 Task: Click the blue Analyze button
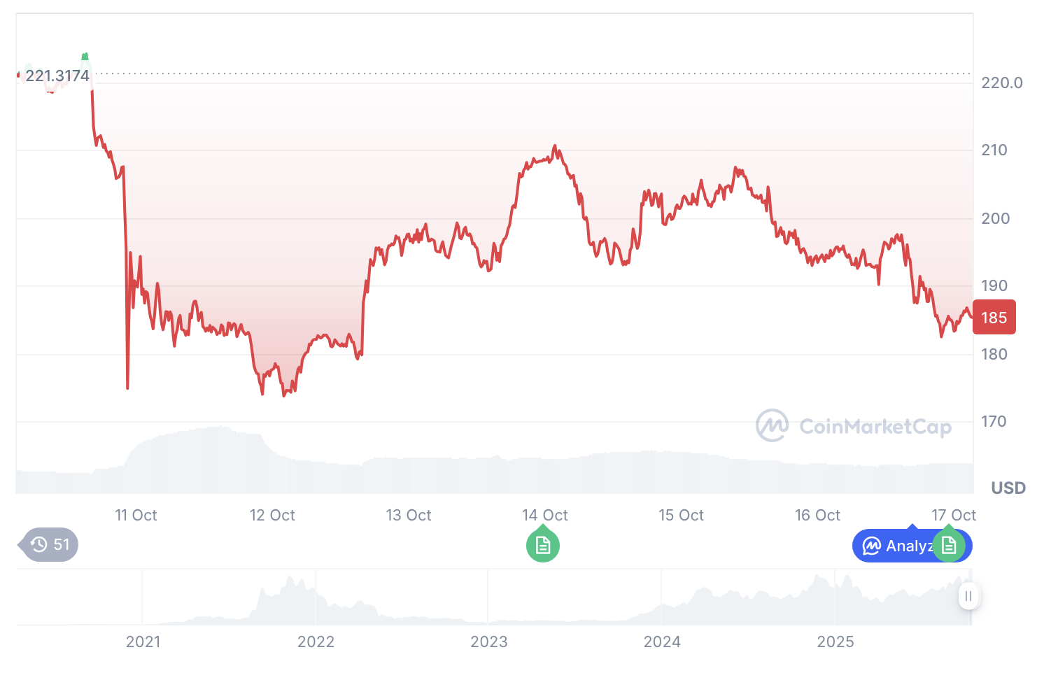click(x=896, y=546)
